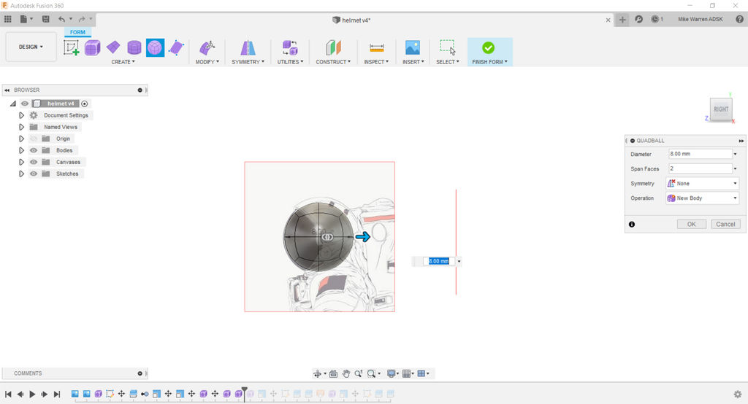Click OK in the Quadball dialog
748x404 pixels.
[x=691, y=224]
